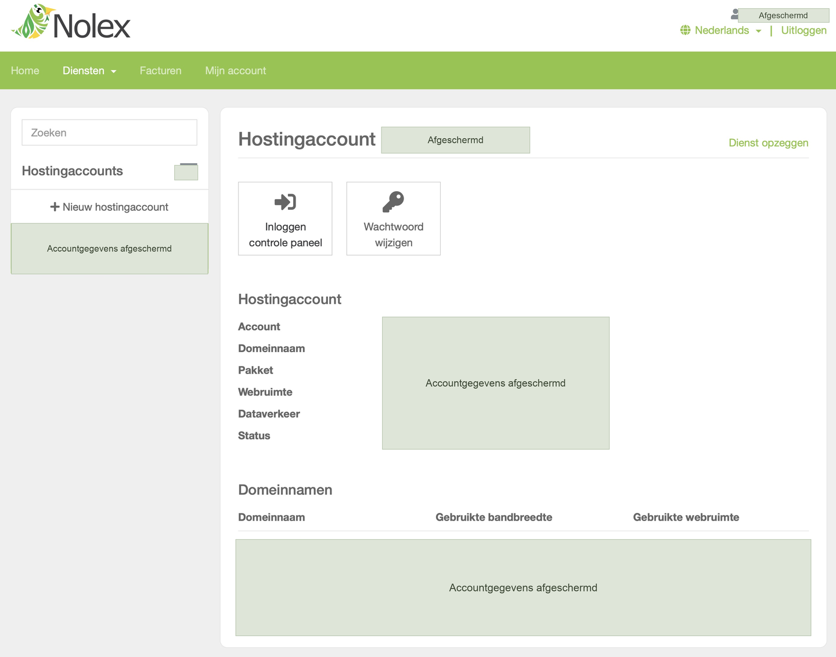Image resolution: width=836 pixels, height=657 pixels.
Task: Click the globe language icon
Action: 686,30
